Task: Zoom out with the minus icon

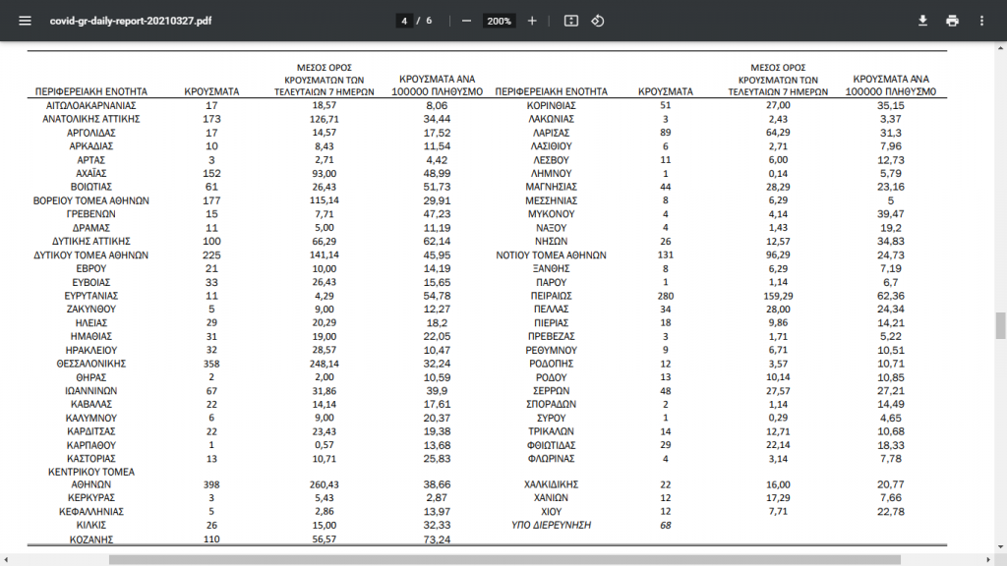Action: [467, 21]
